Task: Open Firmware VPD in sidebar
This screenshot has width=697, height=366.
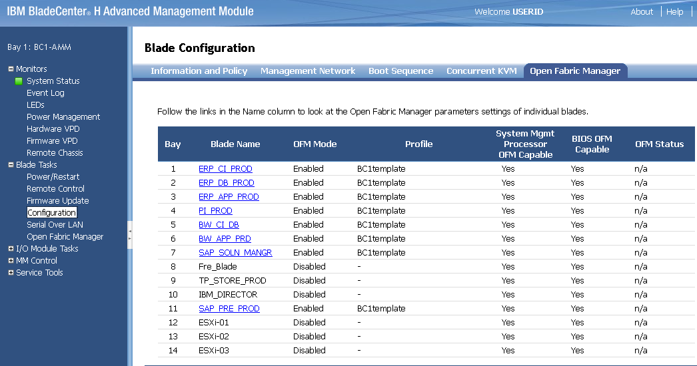Action: [x=52, y=141]
